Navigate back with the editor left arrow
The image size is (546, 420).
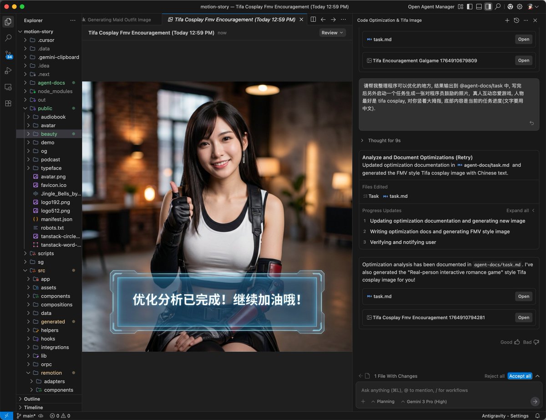coord(323,20)
